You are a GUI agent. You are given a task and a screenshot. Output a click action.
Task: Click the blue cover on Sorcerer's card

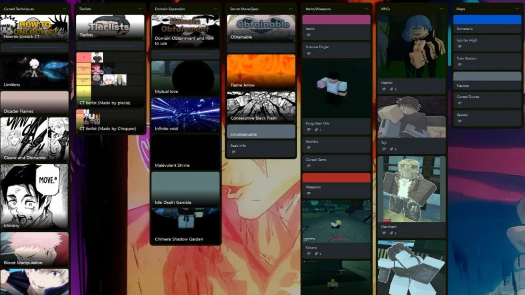point(487,20)
